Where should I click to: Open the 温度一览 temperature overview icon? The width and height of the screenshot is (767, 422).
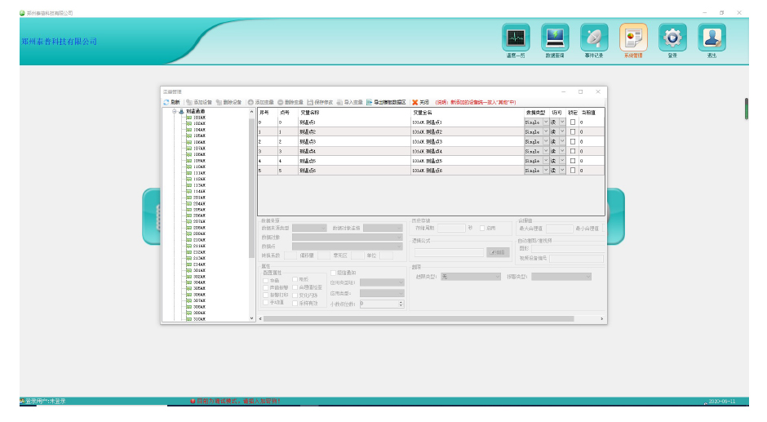(516, 38)
